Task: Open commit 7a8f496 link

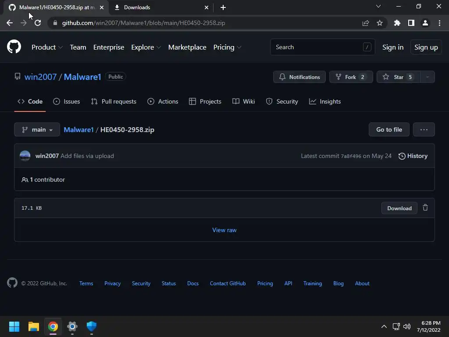Action: point(351,156)
